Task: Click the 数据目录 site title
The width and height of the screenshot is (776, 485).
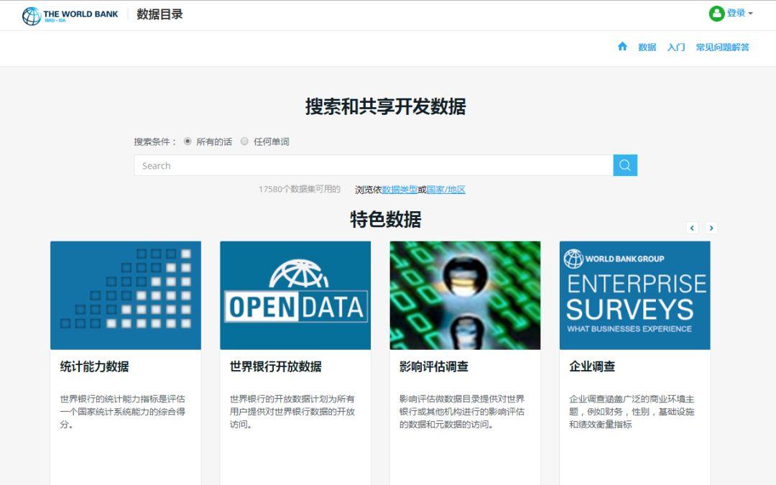Action: click(160, 14)
